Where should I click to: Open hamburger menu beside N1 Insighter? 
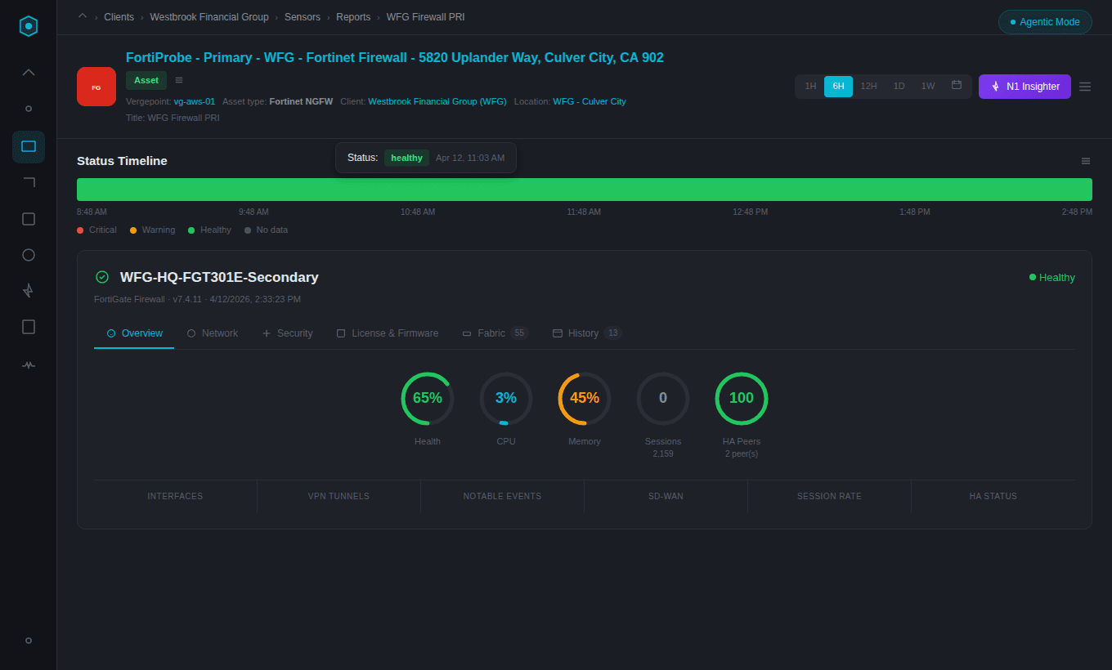[x=1085, y=87]
